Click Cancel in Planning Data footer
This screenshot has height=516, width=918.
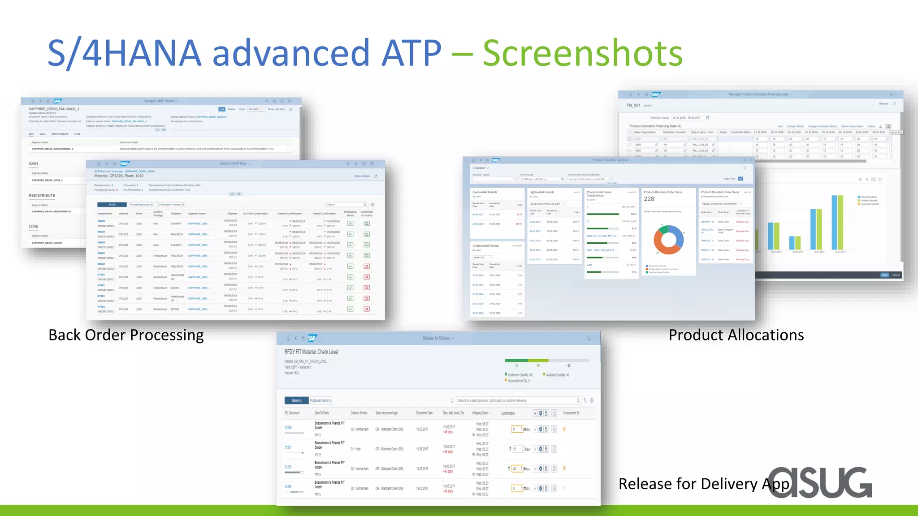point(896,275)
